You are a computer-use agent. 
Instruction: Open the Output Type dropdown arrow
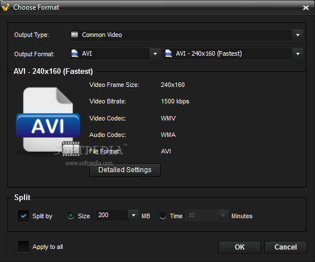click(298, 35)
